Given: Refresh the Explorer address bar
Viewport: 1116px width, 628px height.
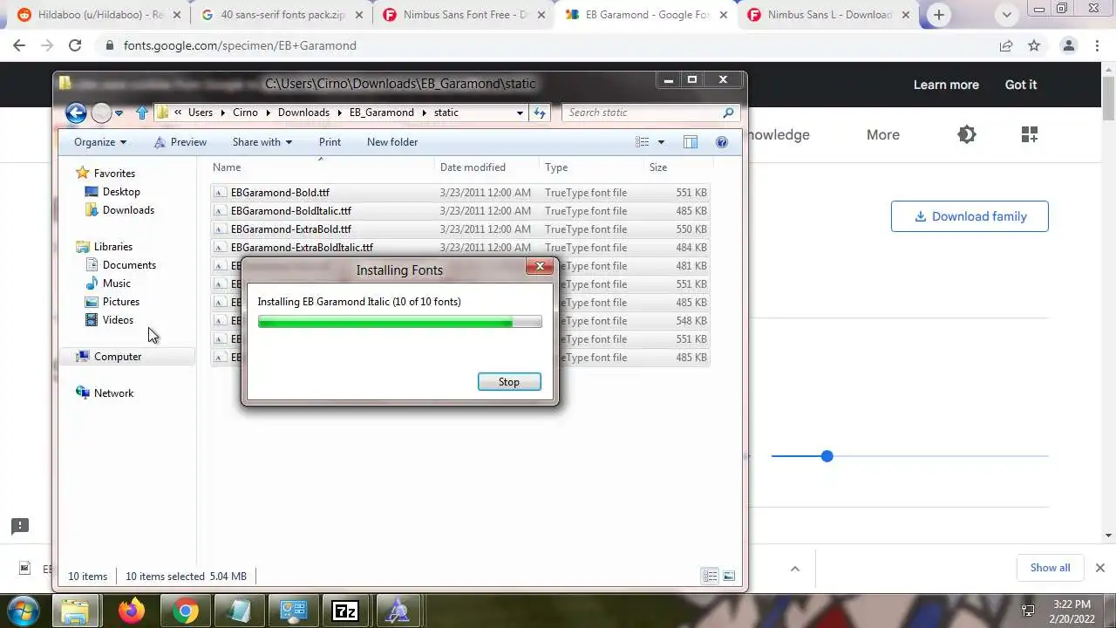Looking at the screenshot, I should click(x=540, y=113).
